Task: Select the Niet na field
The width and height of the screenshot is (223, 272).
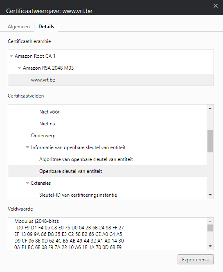Action: click(x=108, y=124)
